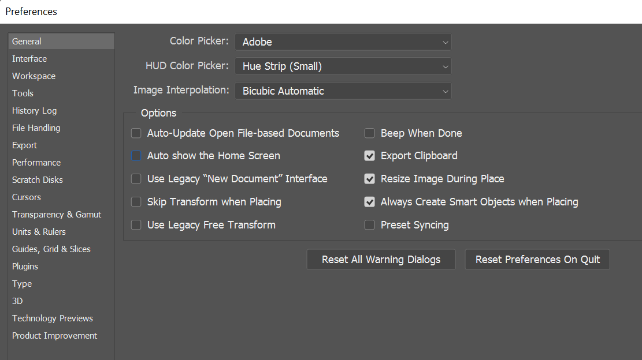Open the Color Picker dropdown
Image resolution: width=642 pixels, height=360 pixels.
click(x=343, y=42)
